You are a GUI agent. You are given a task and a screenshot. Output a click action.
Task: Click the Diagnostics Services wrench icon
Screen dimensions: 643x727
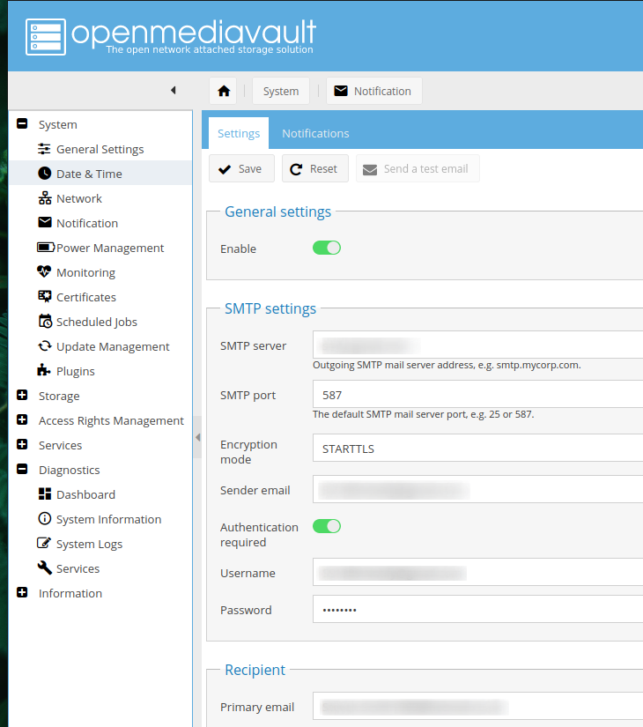(45, 568)
